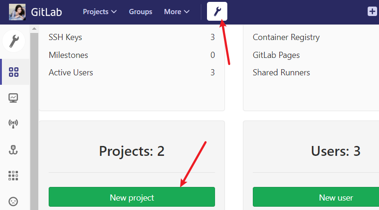This screenshot has width=379, height=210.
Task: Click the green New project button
Action: pyautogui.click(x=132, y=197)
